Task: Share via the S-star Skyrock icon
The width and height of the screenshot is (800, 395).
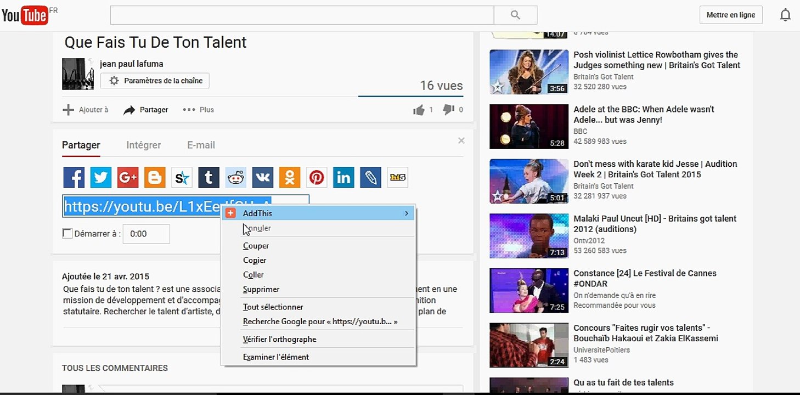Action: (x=182, y=177)
